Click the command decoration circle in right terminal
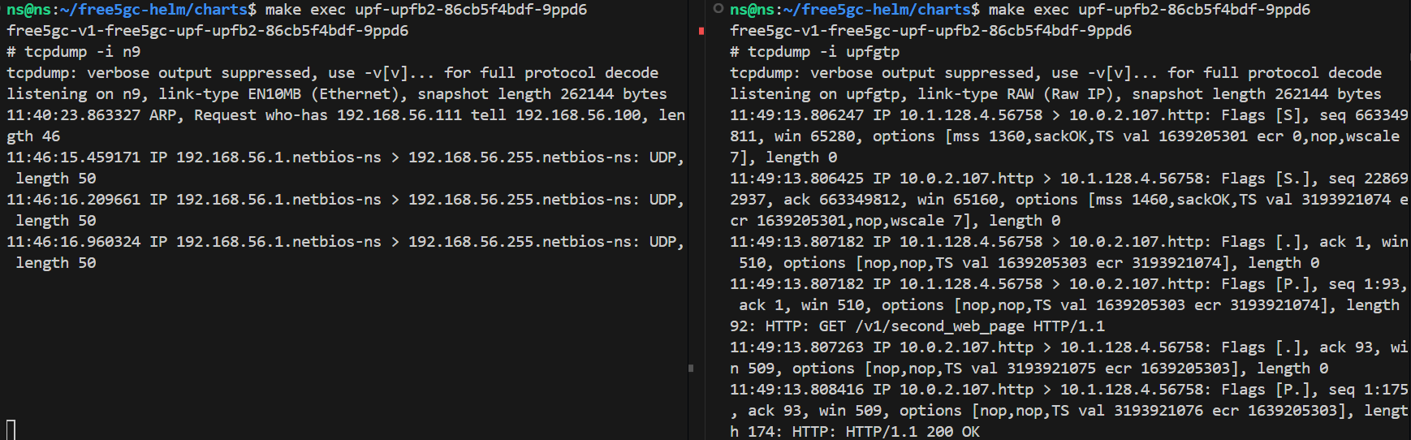Screen dimensions: 1411x440 (x=718, y=9)
